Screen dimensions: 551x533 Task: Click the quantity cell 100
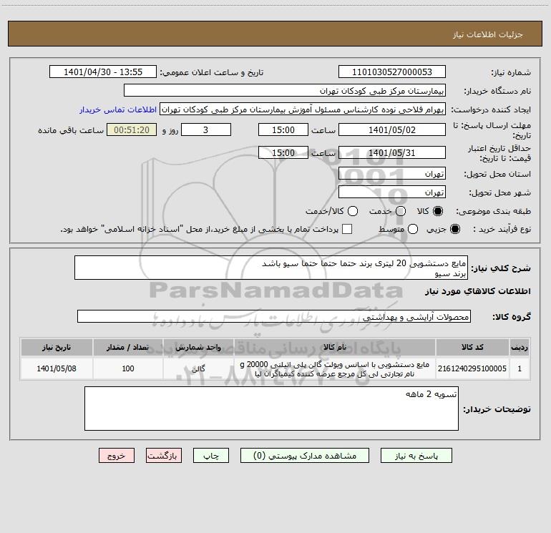(x=128, y=368)
